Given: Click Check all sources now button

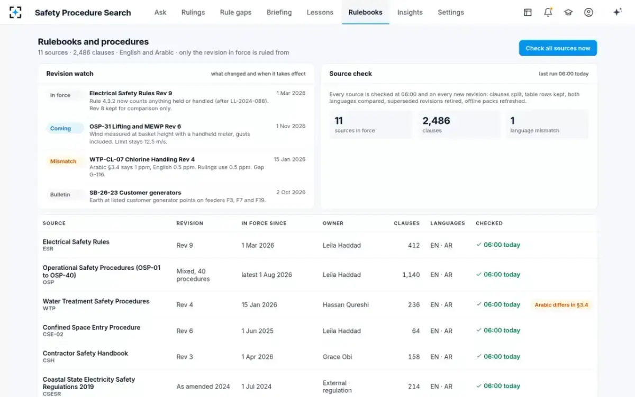Looking at the screenshot, I should click(x=558, y=48).
